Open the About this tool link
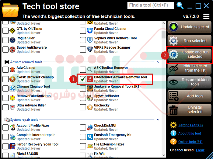This screenshot has width=213, height=159. coord(190,133)
